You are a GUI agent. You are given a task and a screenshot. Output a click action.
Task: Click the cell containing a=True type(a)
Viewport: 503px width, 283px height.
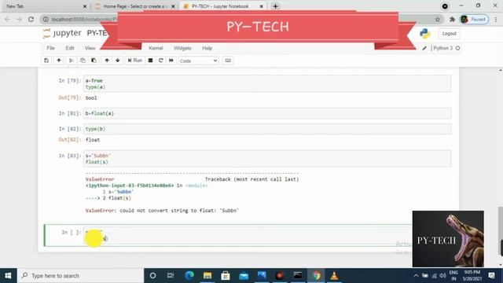tap(267, 83)
